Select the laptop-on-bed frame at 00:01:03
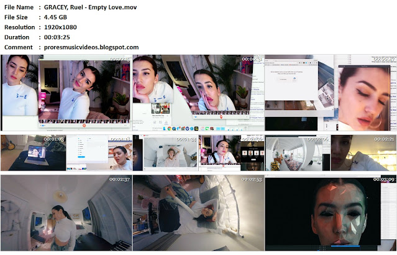This screenshot has height=255, width=397. click(33, 152)
